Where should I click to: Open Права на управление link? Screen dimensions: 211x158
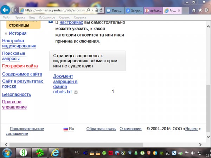[14, 104]
